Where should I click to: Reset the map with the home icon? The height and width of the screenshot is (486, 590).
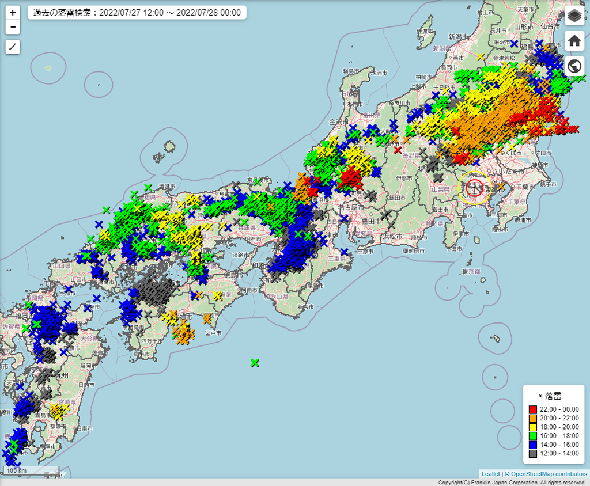click(574, 41)
